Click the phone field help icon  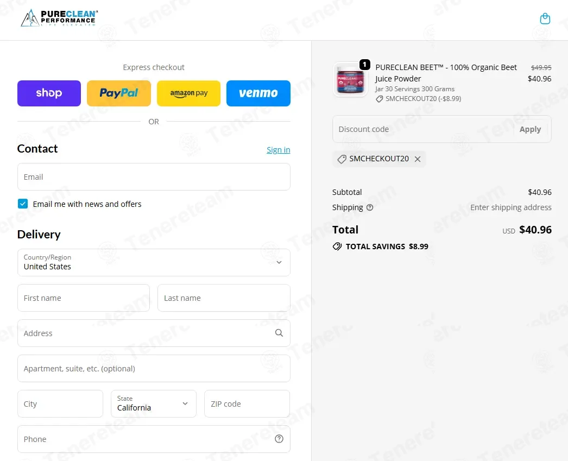click(x=279, y=439)
